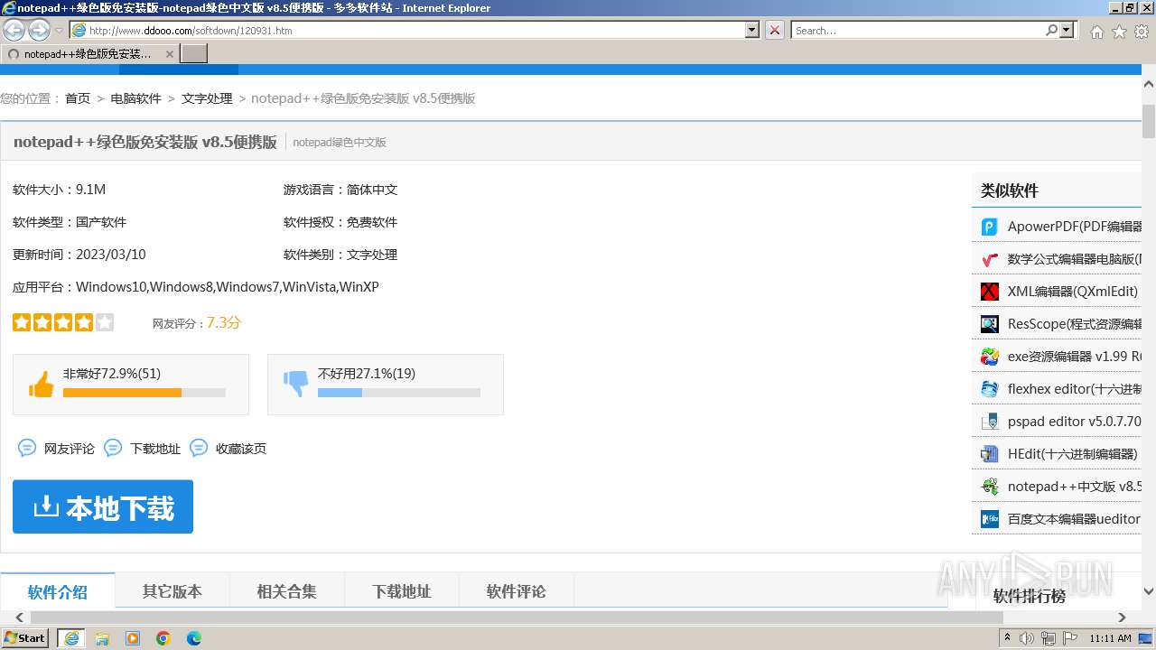Click the XML编辑器 app icon

point(990,292)
